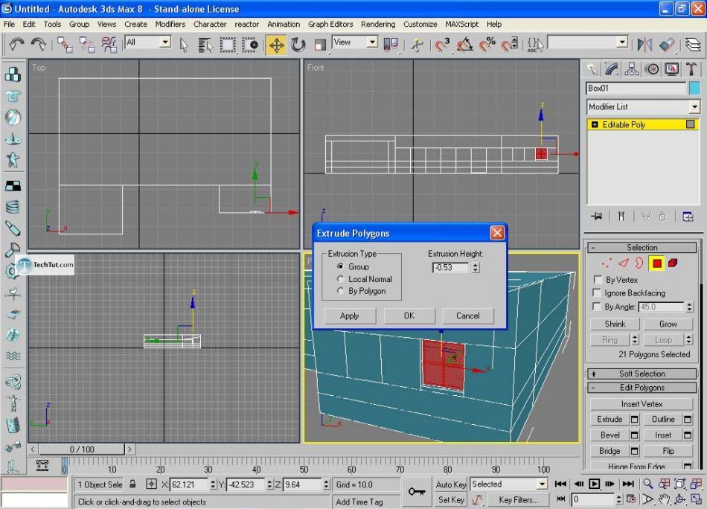Enable Ignore Backfacing checkbox

(x=597, y=293)
